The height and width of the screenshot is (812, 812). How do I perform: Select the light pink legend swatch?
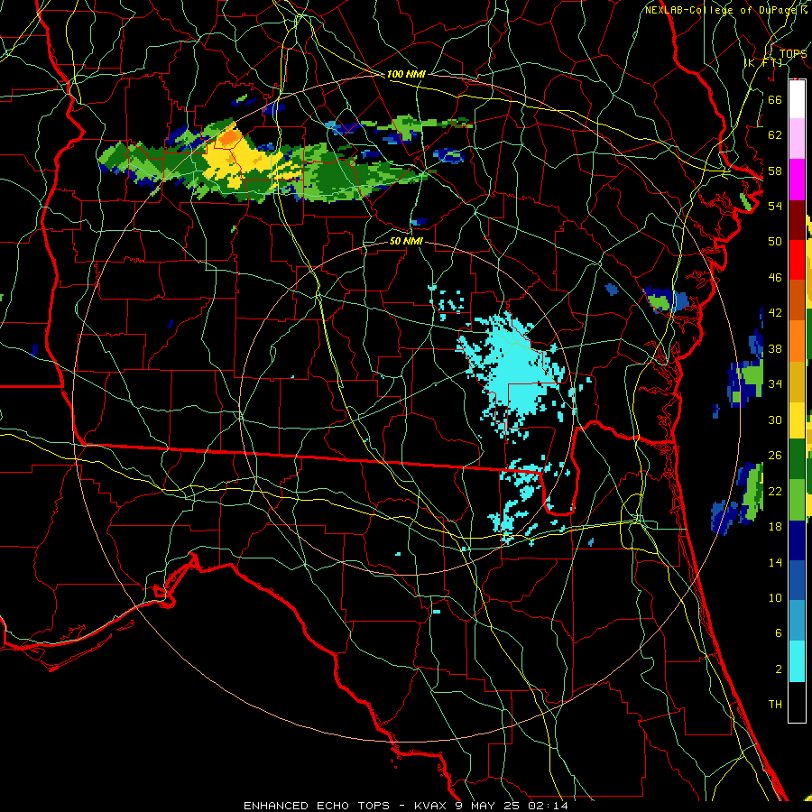pos(797,139)
